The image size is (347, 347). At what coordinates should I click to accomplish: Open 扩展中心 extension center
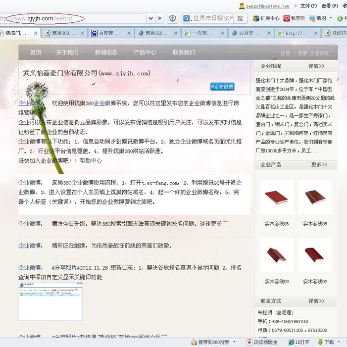pyautogui.click(x=266, y=18)
